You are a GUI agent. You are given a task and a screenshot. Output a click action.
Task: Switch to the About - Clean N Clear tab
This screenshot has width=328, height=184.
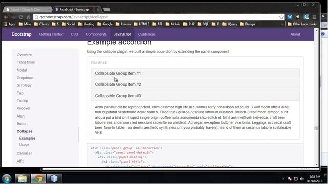coord(27,9)
